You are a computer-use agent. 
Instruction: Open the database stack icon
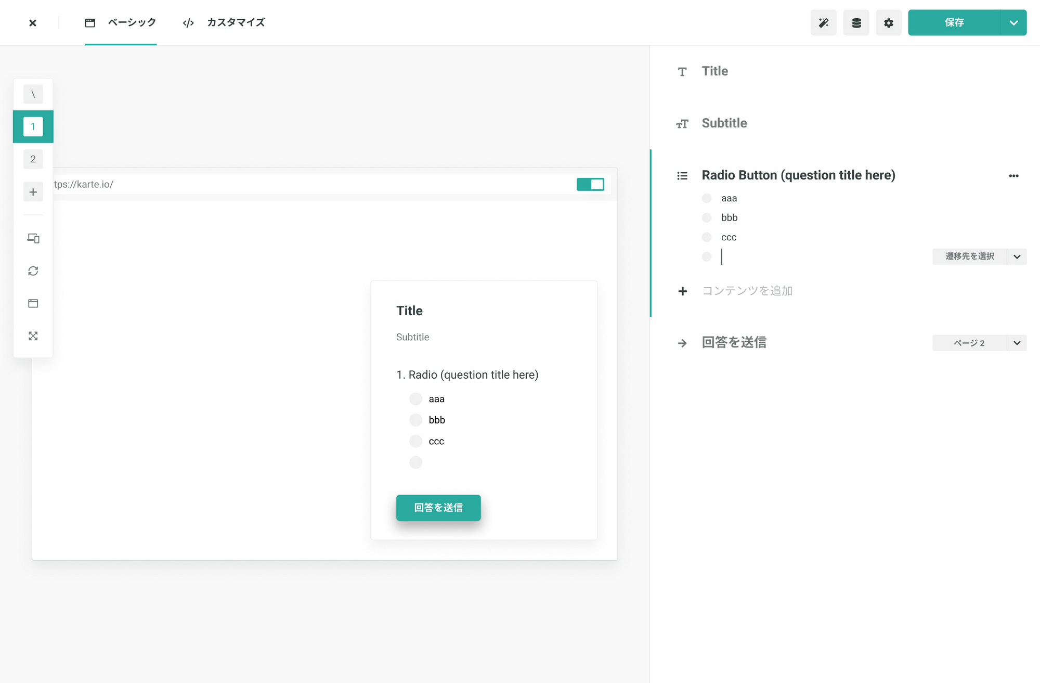click(x=856, y=23)
